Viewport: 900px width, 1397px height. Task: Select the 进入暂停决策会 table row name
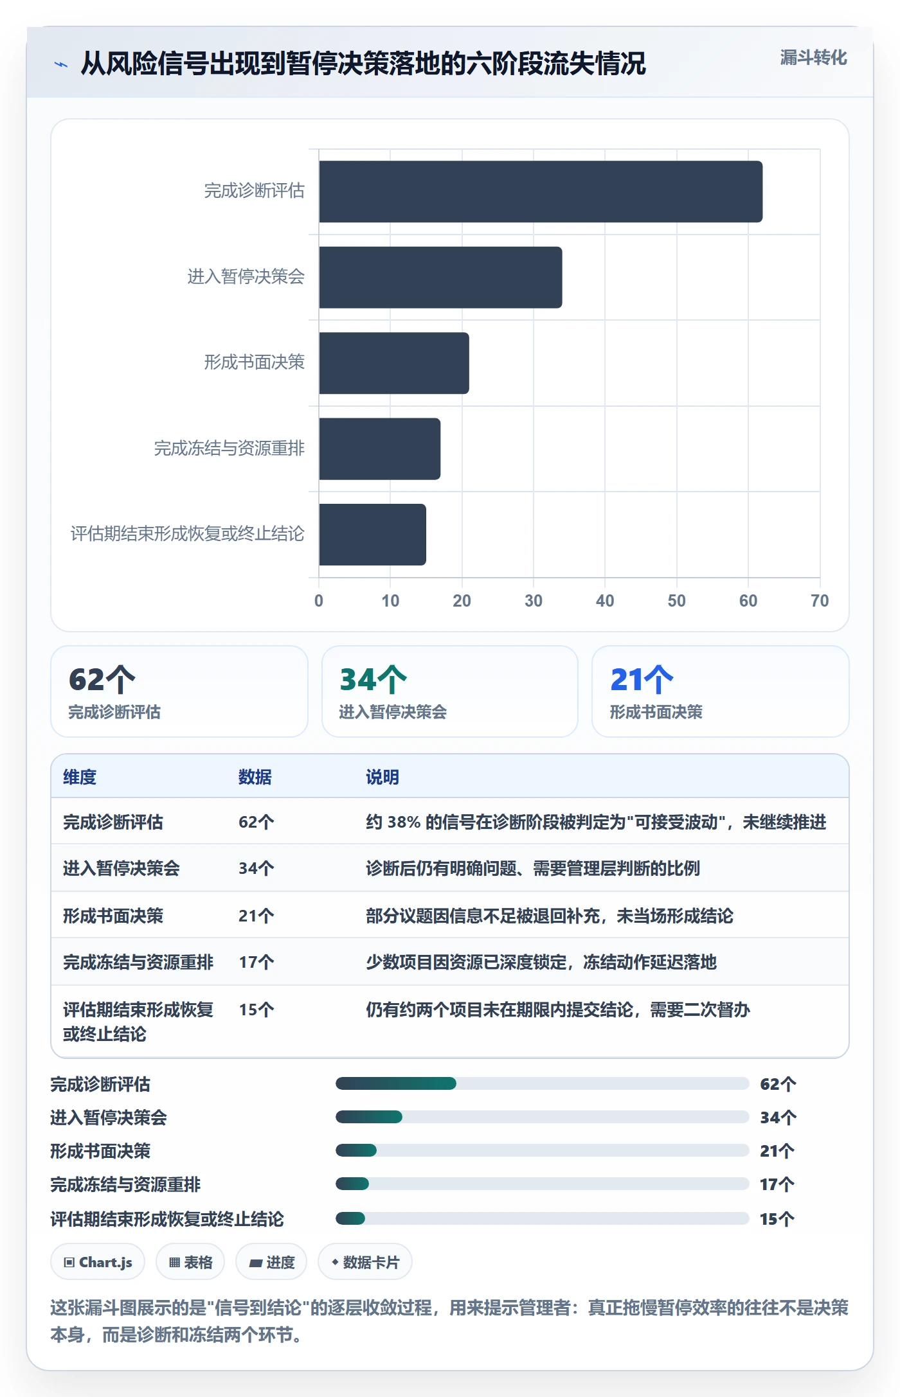click(x=122, y=868)
